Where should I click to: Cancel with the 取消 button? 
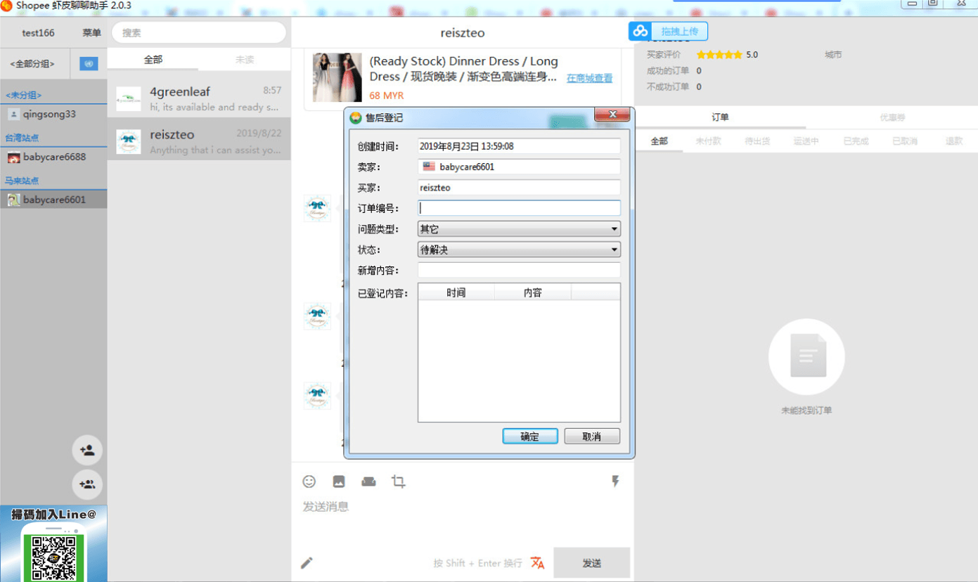tap(592, 436)
